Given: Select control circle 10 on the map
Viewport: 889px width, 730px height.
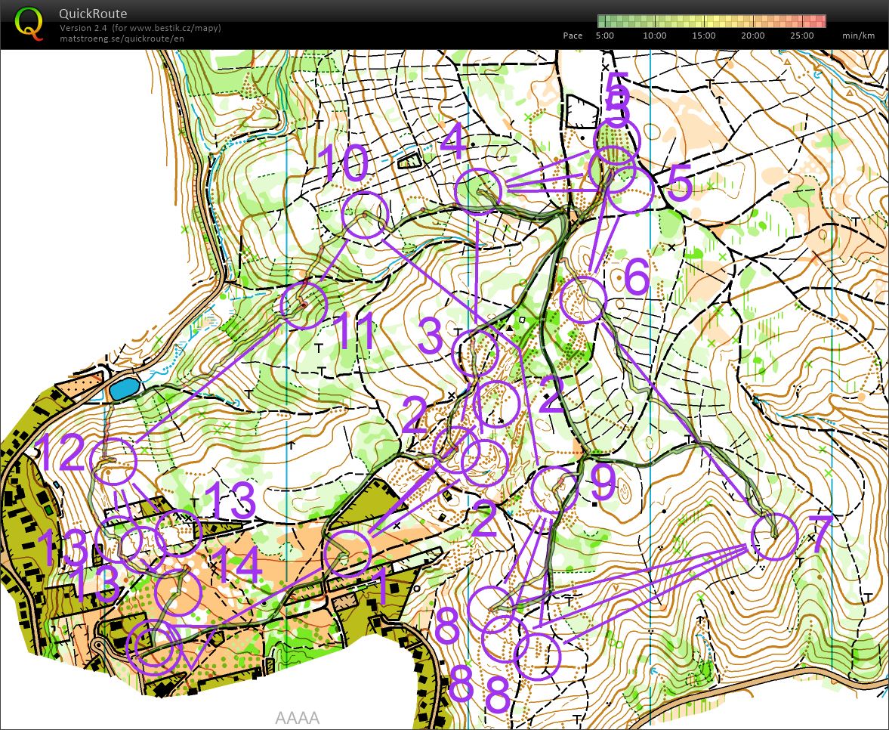Looking at the screenshot, I should 365,215.
